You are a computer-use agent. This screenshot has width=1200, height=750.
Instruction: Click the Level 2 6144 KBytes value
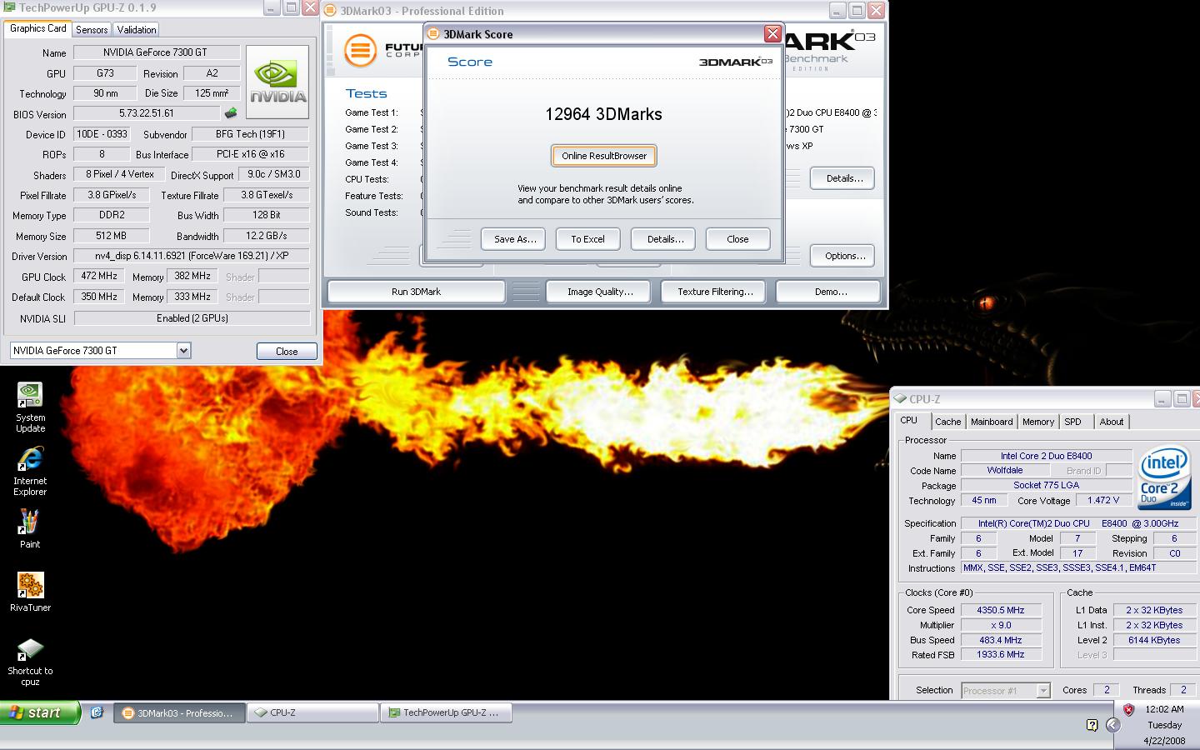pyautogui.click(x=1153, y=640)
